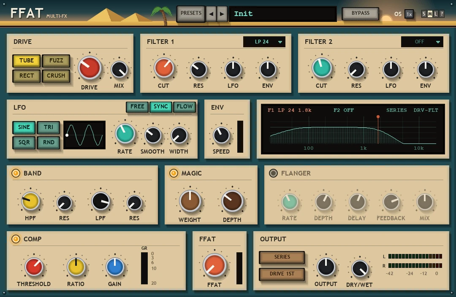Click the ENV SPEED knob
This screenshot has height=297, width=456.
click(x=221, y=135)
